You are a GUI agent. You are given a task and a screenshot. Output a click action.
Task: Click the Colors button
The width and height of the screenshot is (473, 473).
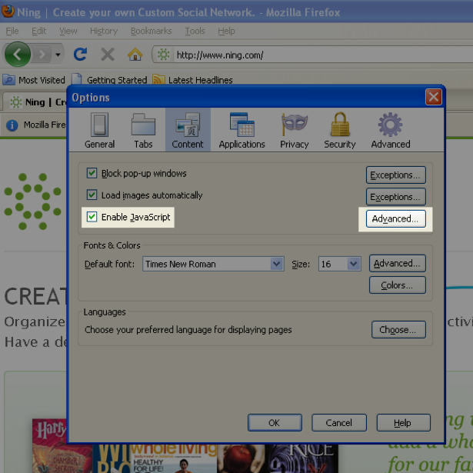click(x=398, y=285)
